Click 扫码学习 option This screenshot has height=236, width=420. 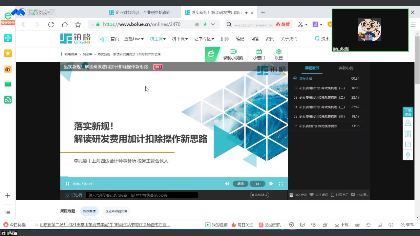(340, 195)
